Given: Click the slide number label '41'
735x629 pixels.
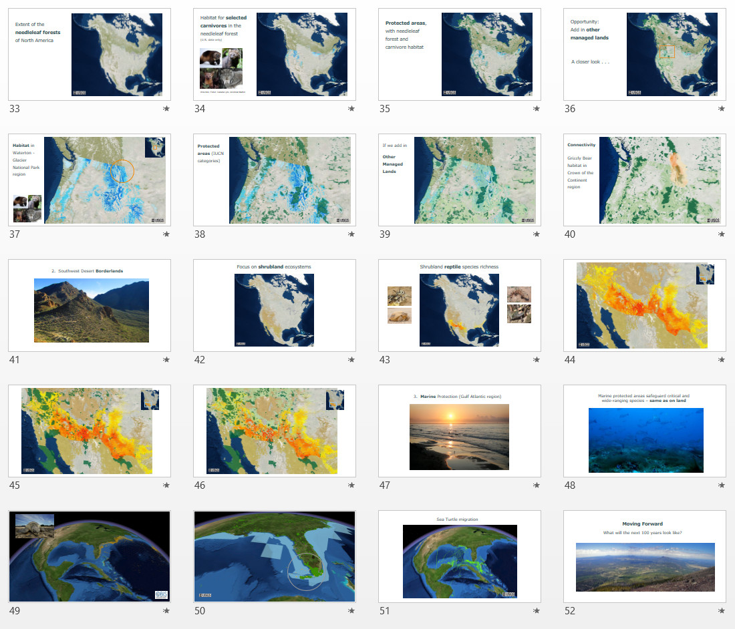Looking at the screenshot, I should [15, 360].
